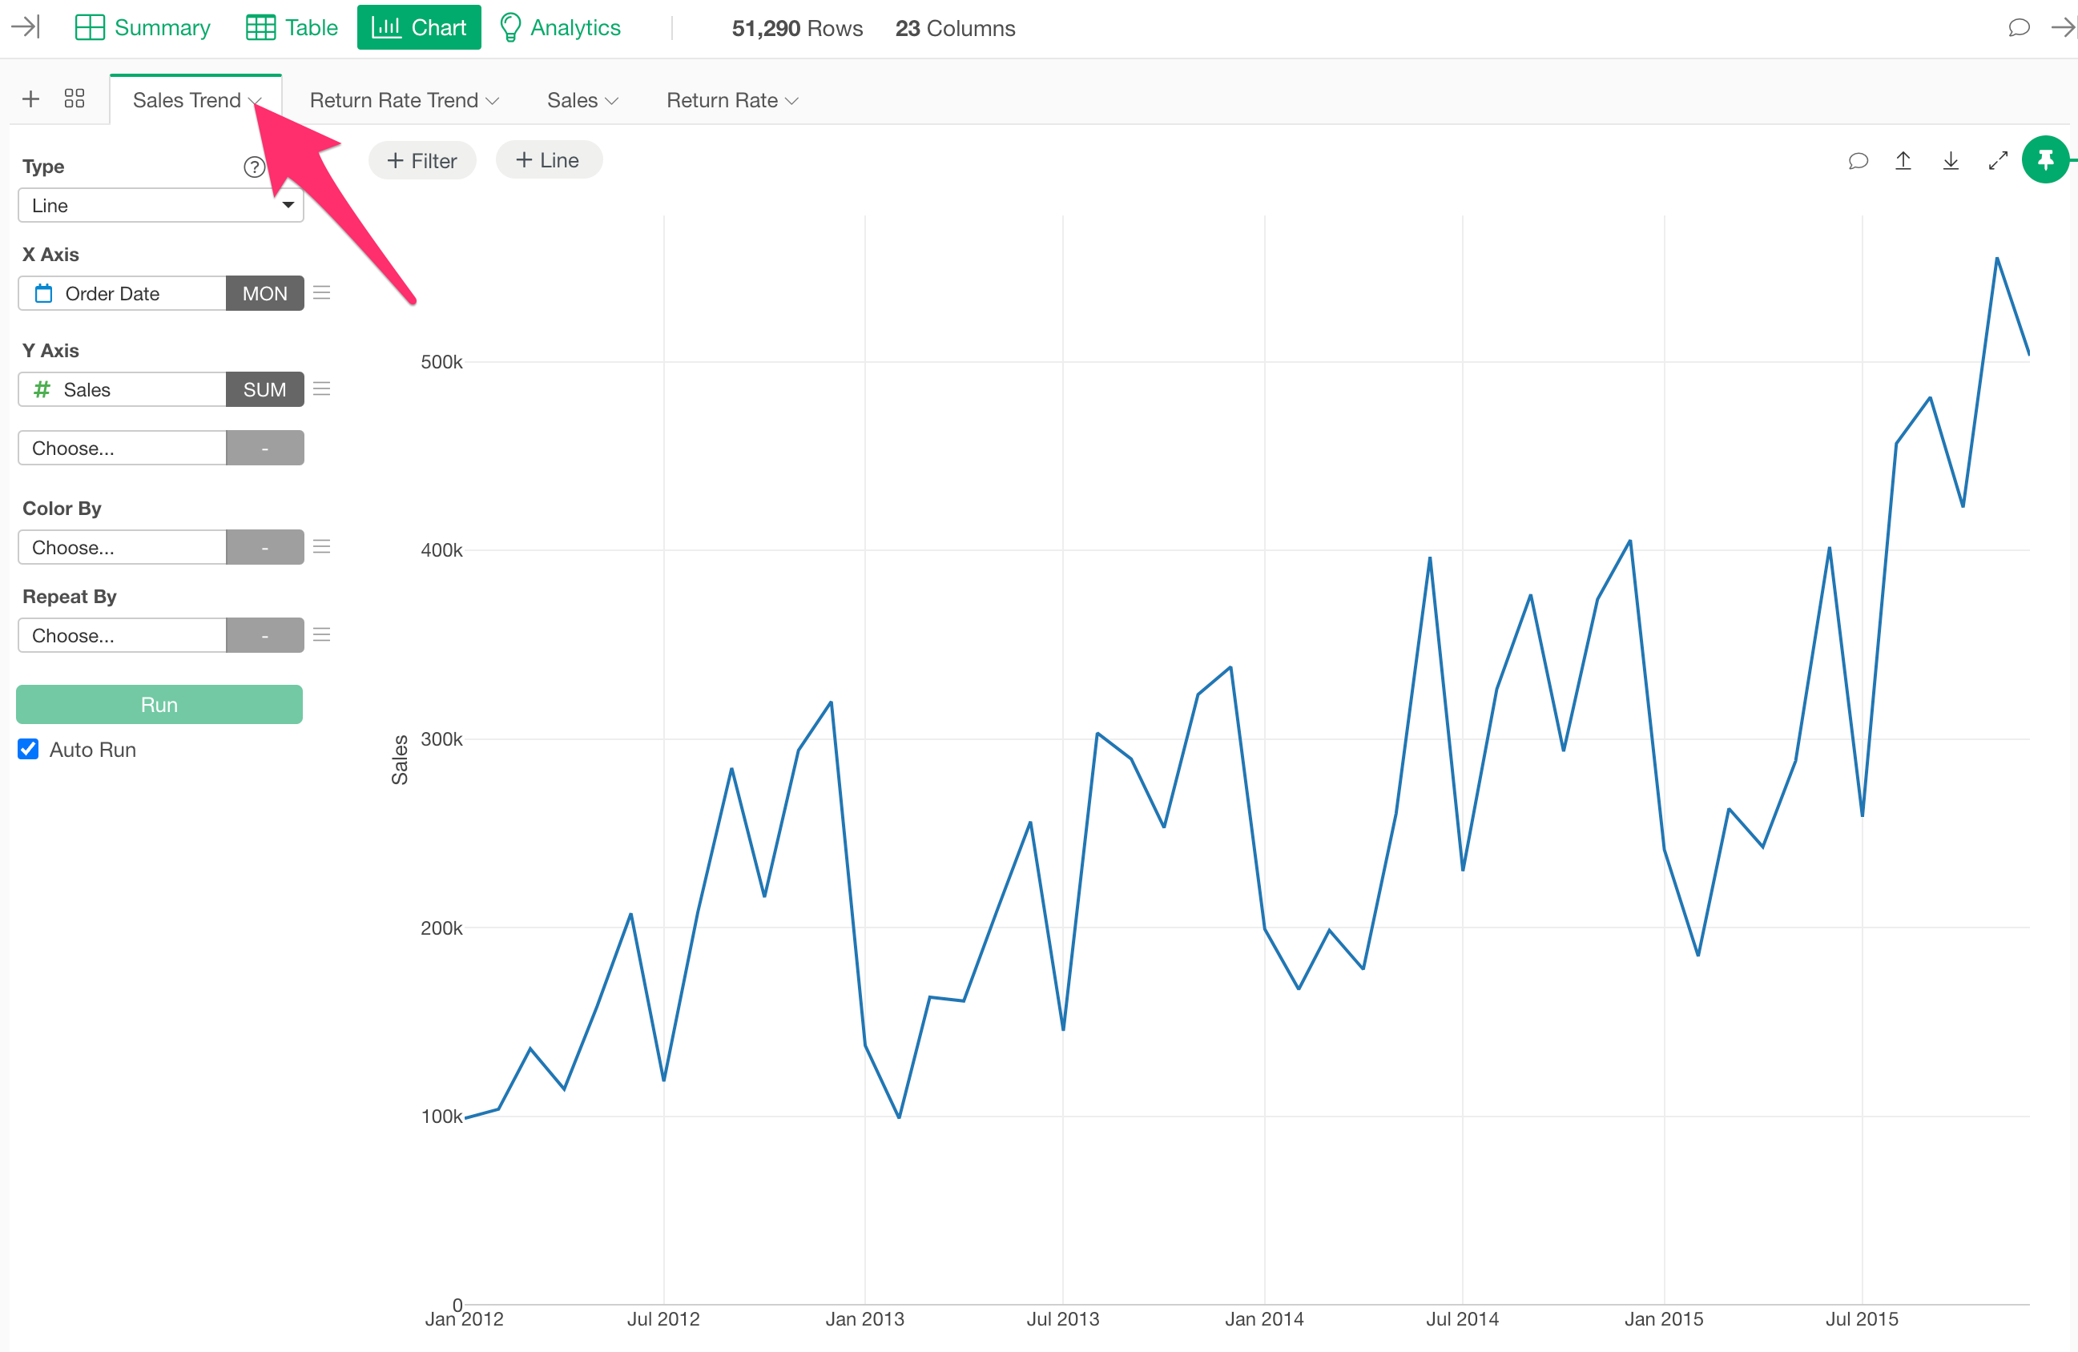Open the chart Type Line dropdown
Screen dimensions: 2078x1352
[x=159, y=205]
